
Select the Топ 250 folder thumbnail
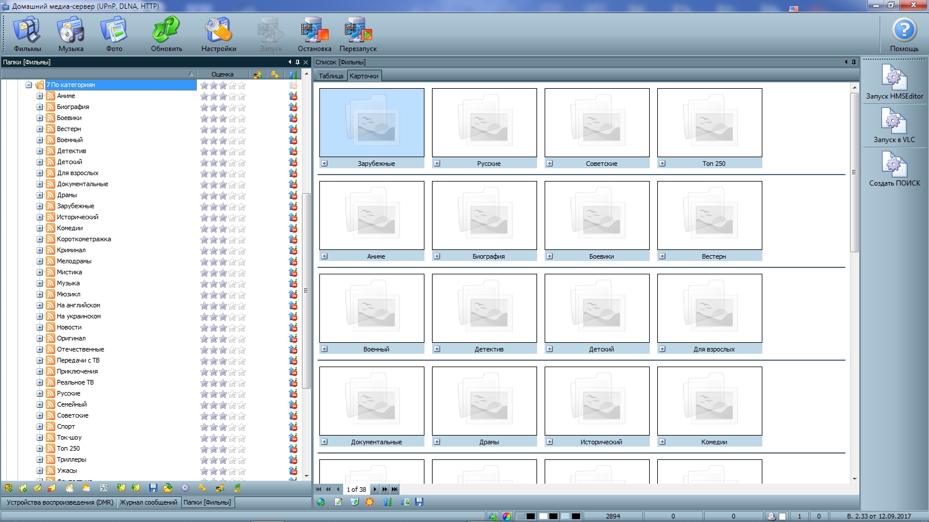pos(709,123)
